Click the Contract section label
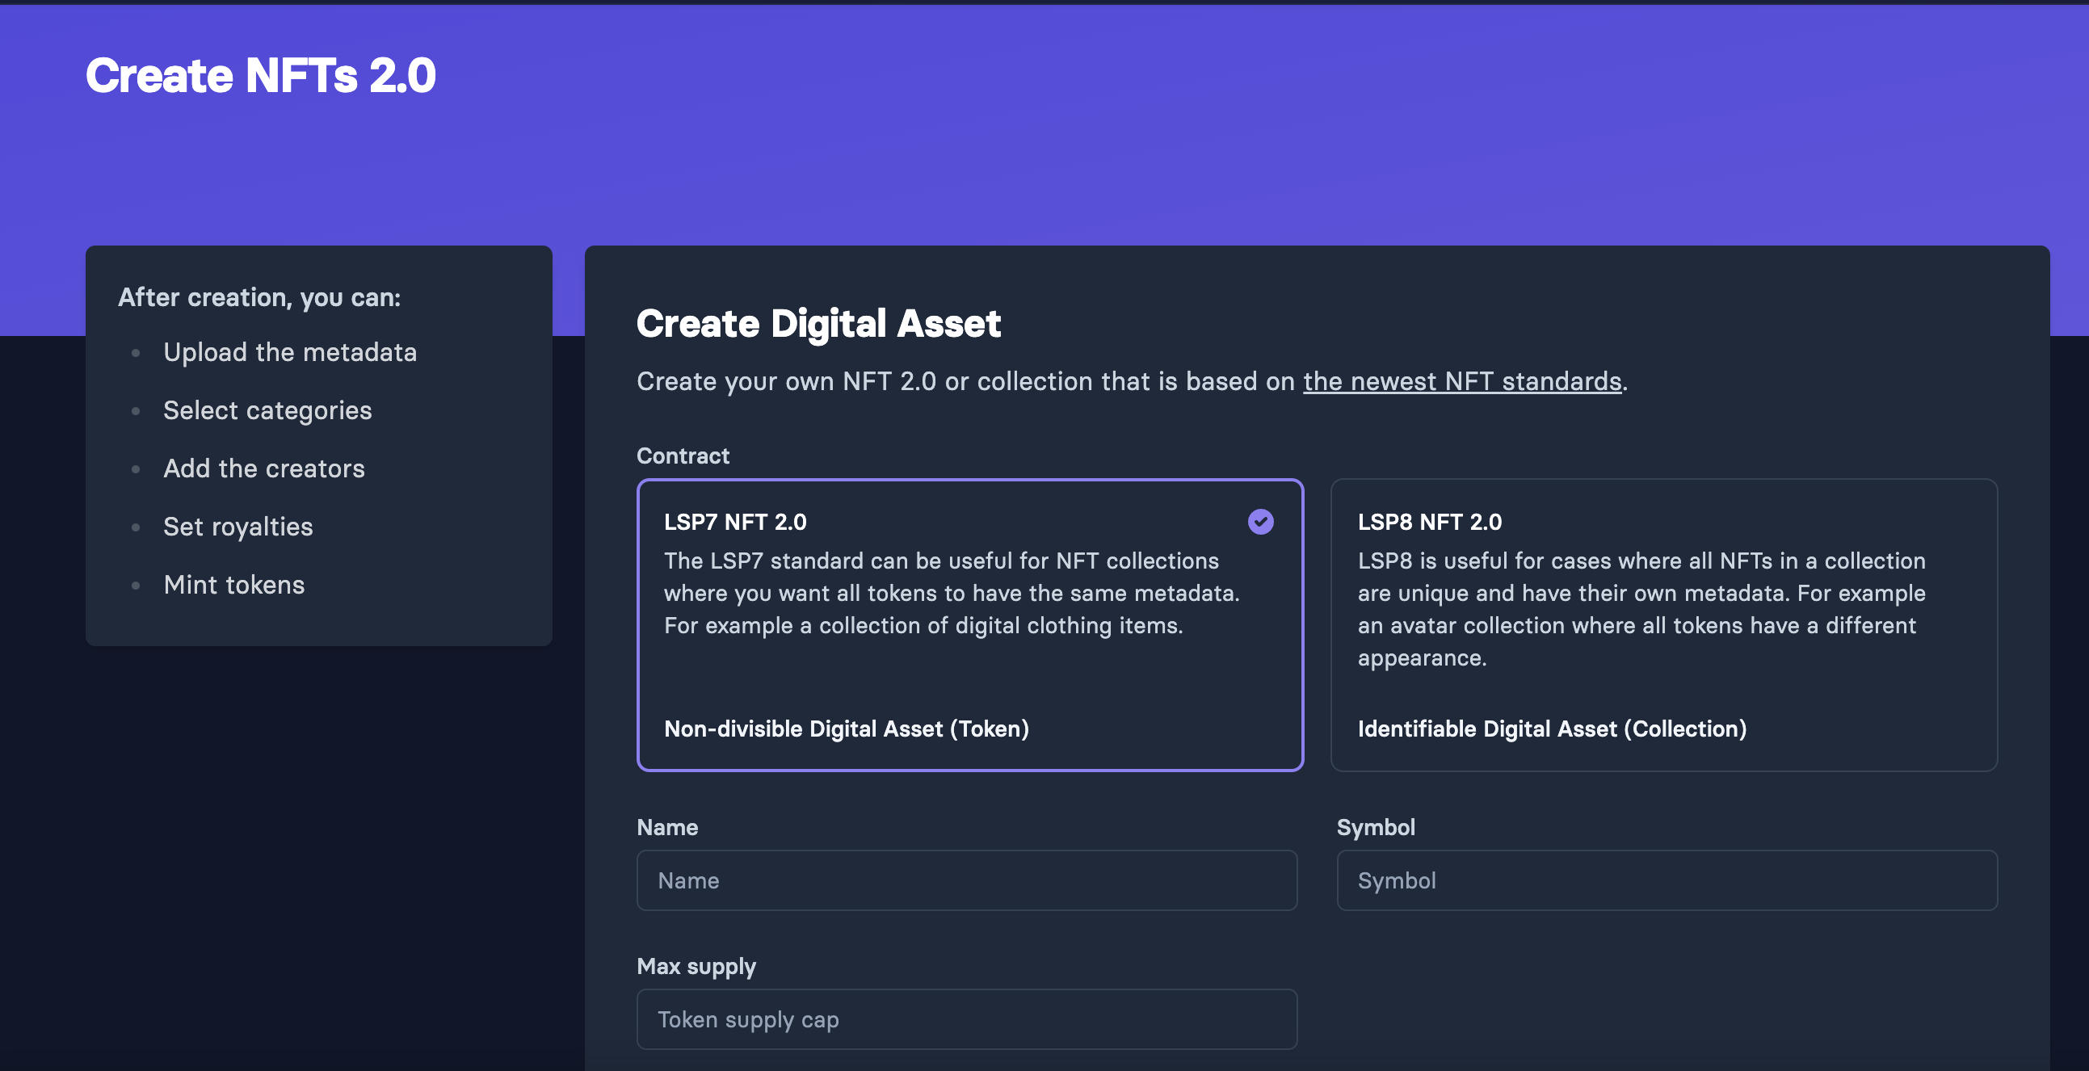 (x=682, y=456)
